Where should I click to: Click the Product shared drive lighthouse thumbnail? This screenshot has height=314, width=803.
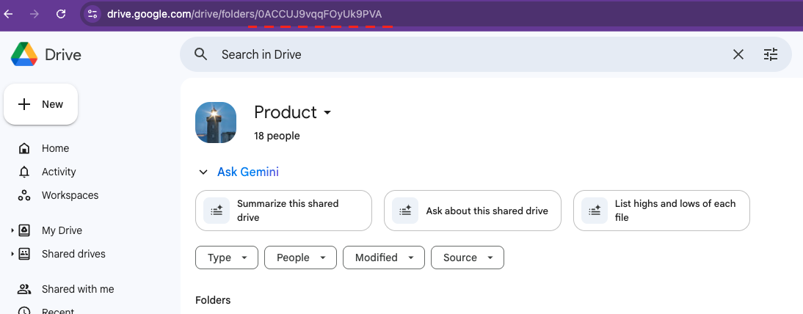pyautogui.click(x=216, y=123)
